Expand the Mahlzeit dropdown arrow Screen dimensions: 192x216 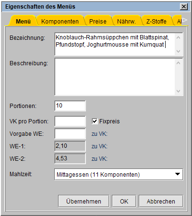click(x=178, y=174)
